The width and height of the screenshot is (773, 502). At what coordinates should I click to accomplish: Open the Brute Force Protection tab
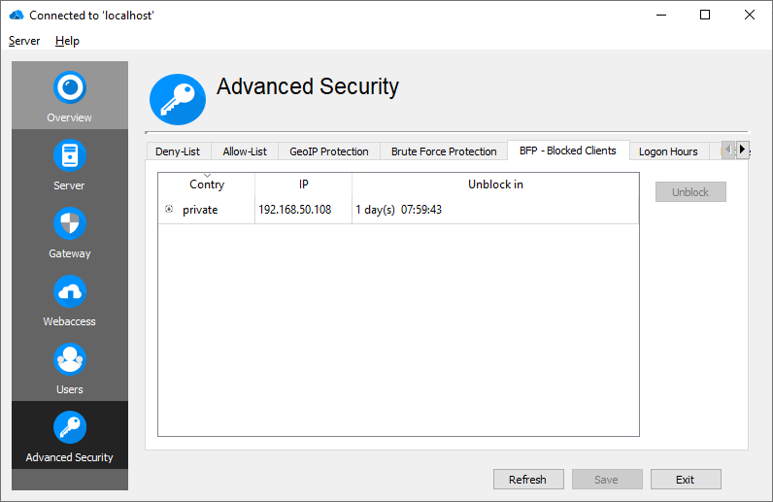(x=444, y=151)
